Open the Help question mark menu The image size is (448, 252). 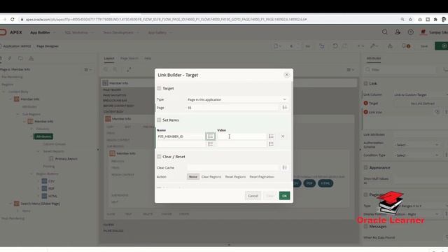411,32
